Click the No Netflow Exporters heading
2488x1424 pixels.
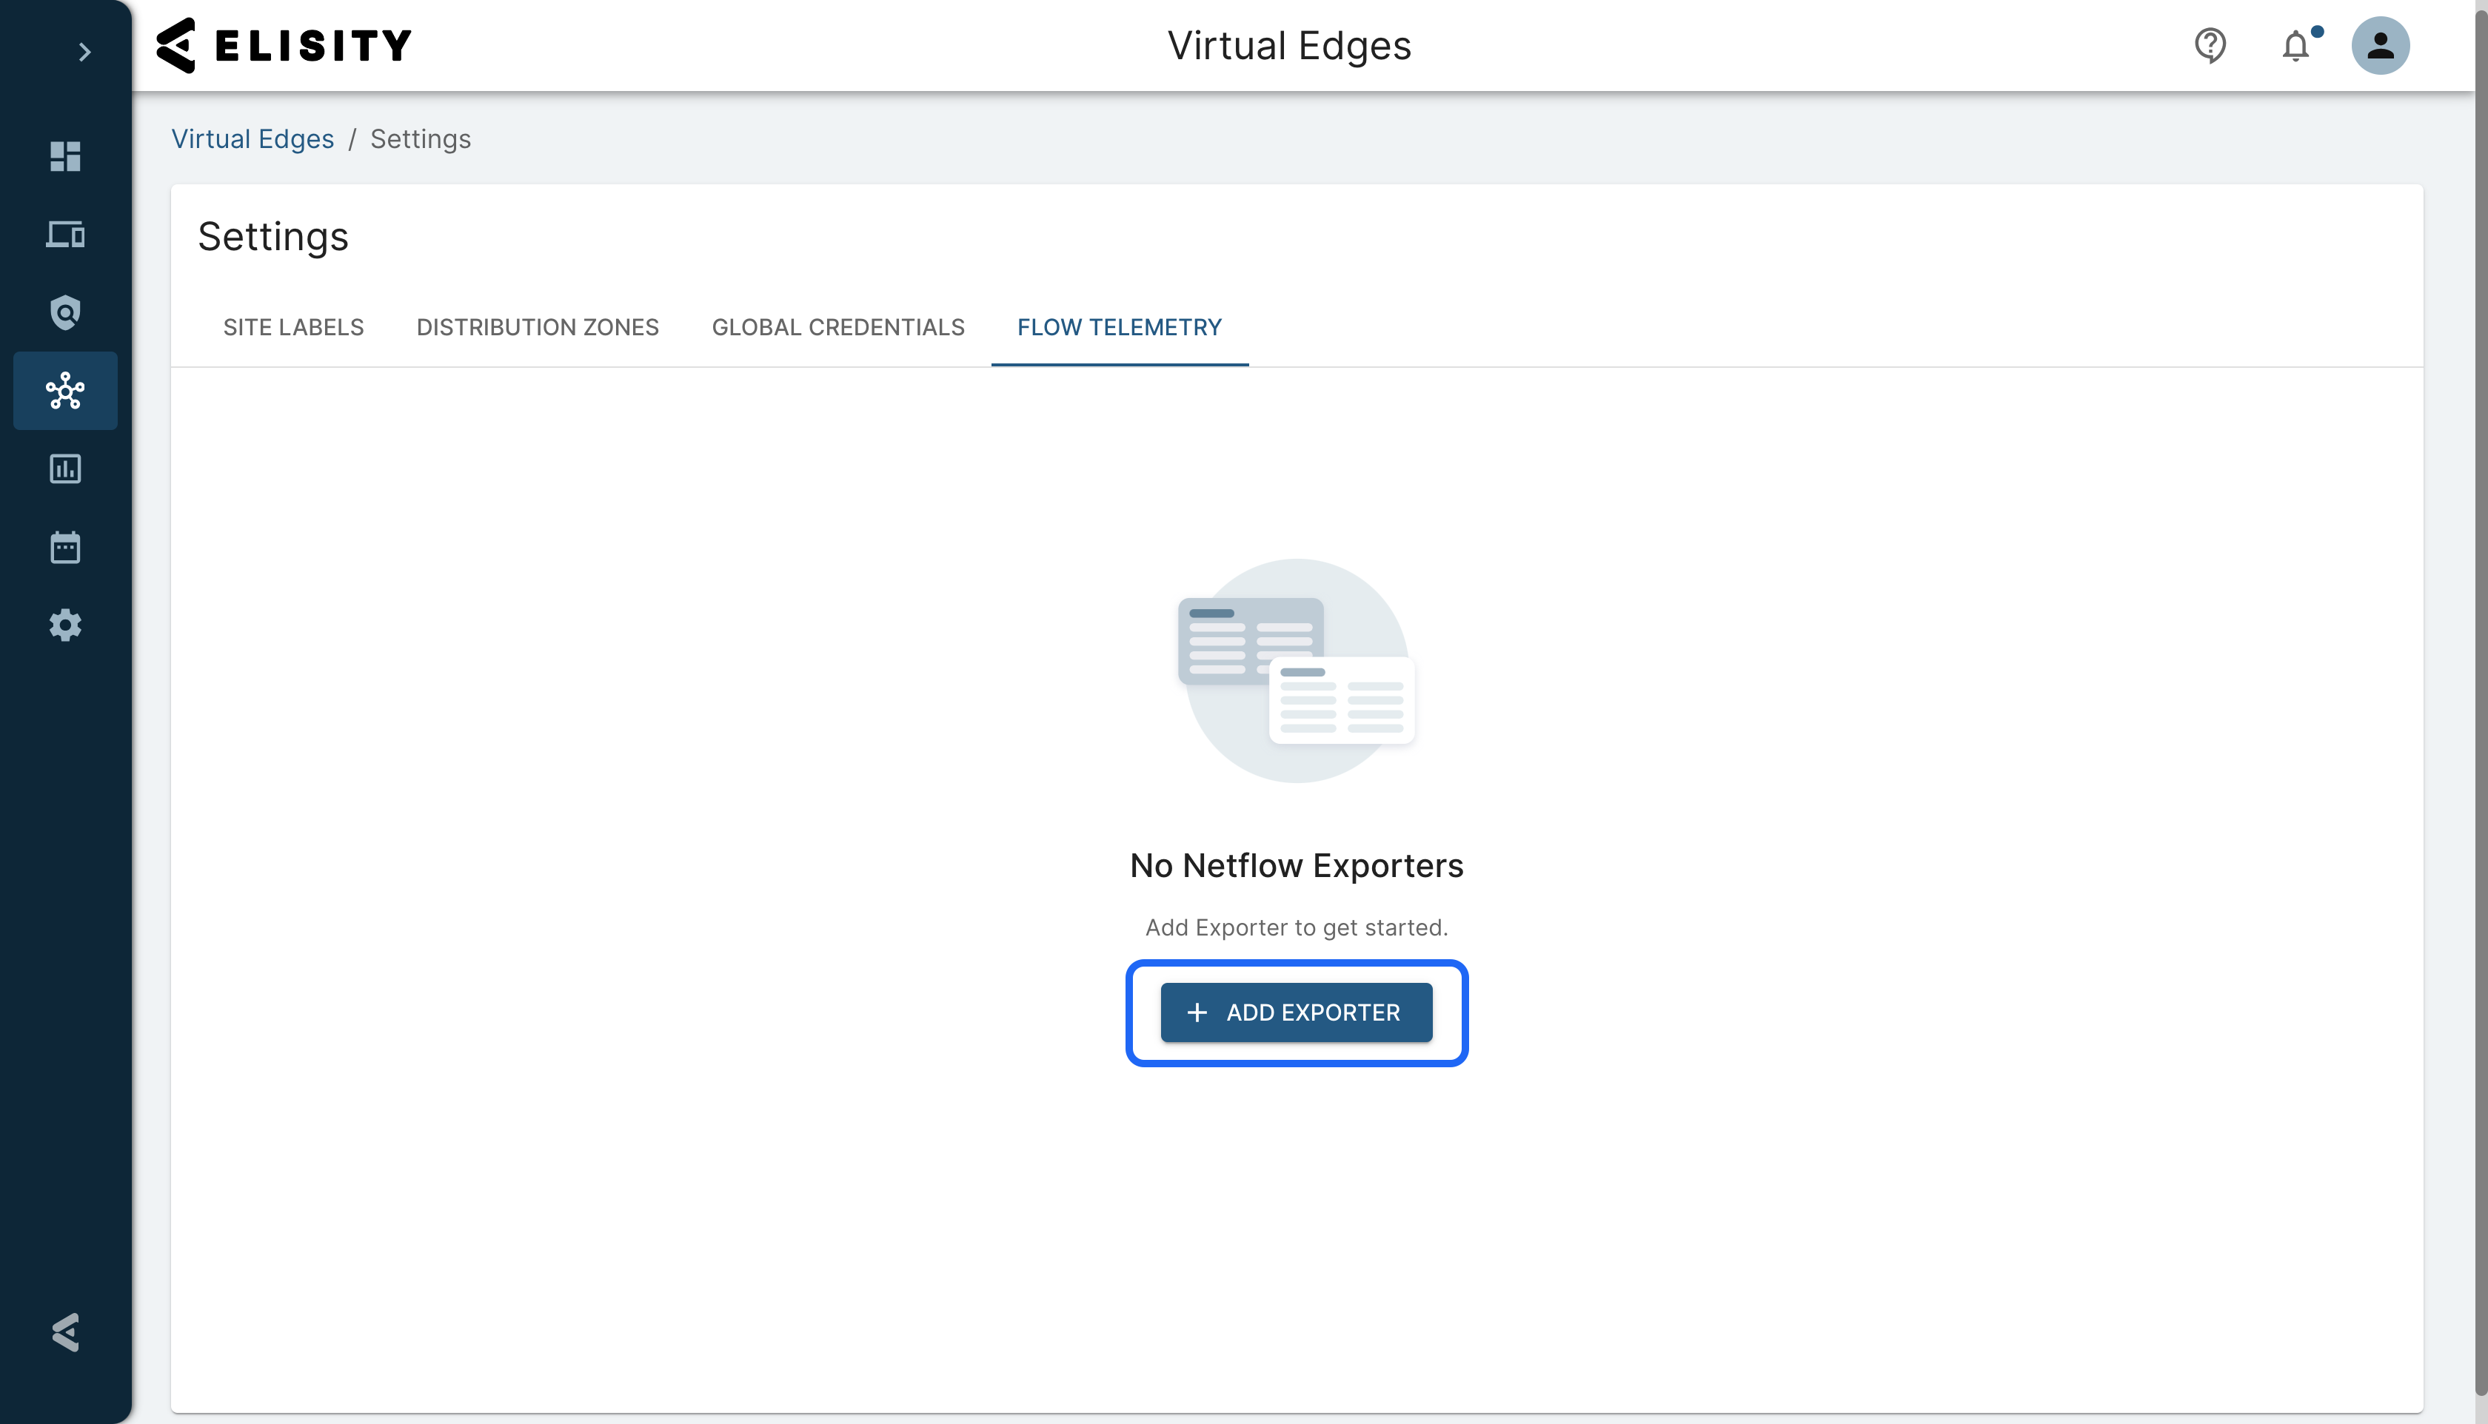coord(1297,865)
